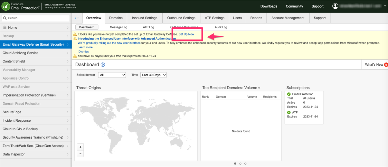Open Appliance Control sidebar item
This screenshot has height=167, width=388.
click(x=36, y=78)
